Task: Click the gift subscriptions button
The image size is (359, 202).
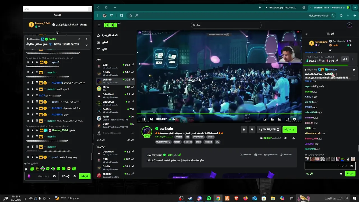Action: click(x=269, y=130)
